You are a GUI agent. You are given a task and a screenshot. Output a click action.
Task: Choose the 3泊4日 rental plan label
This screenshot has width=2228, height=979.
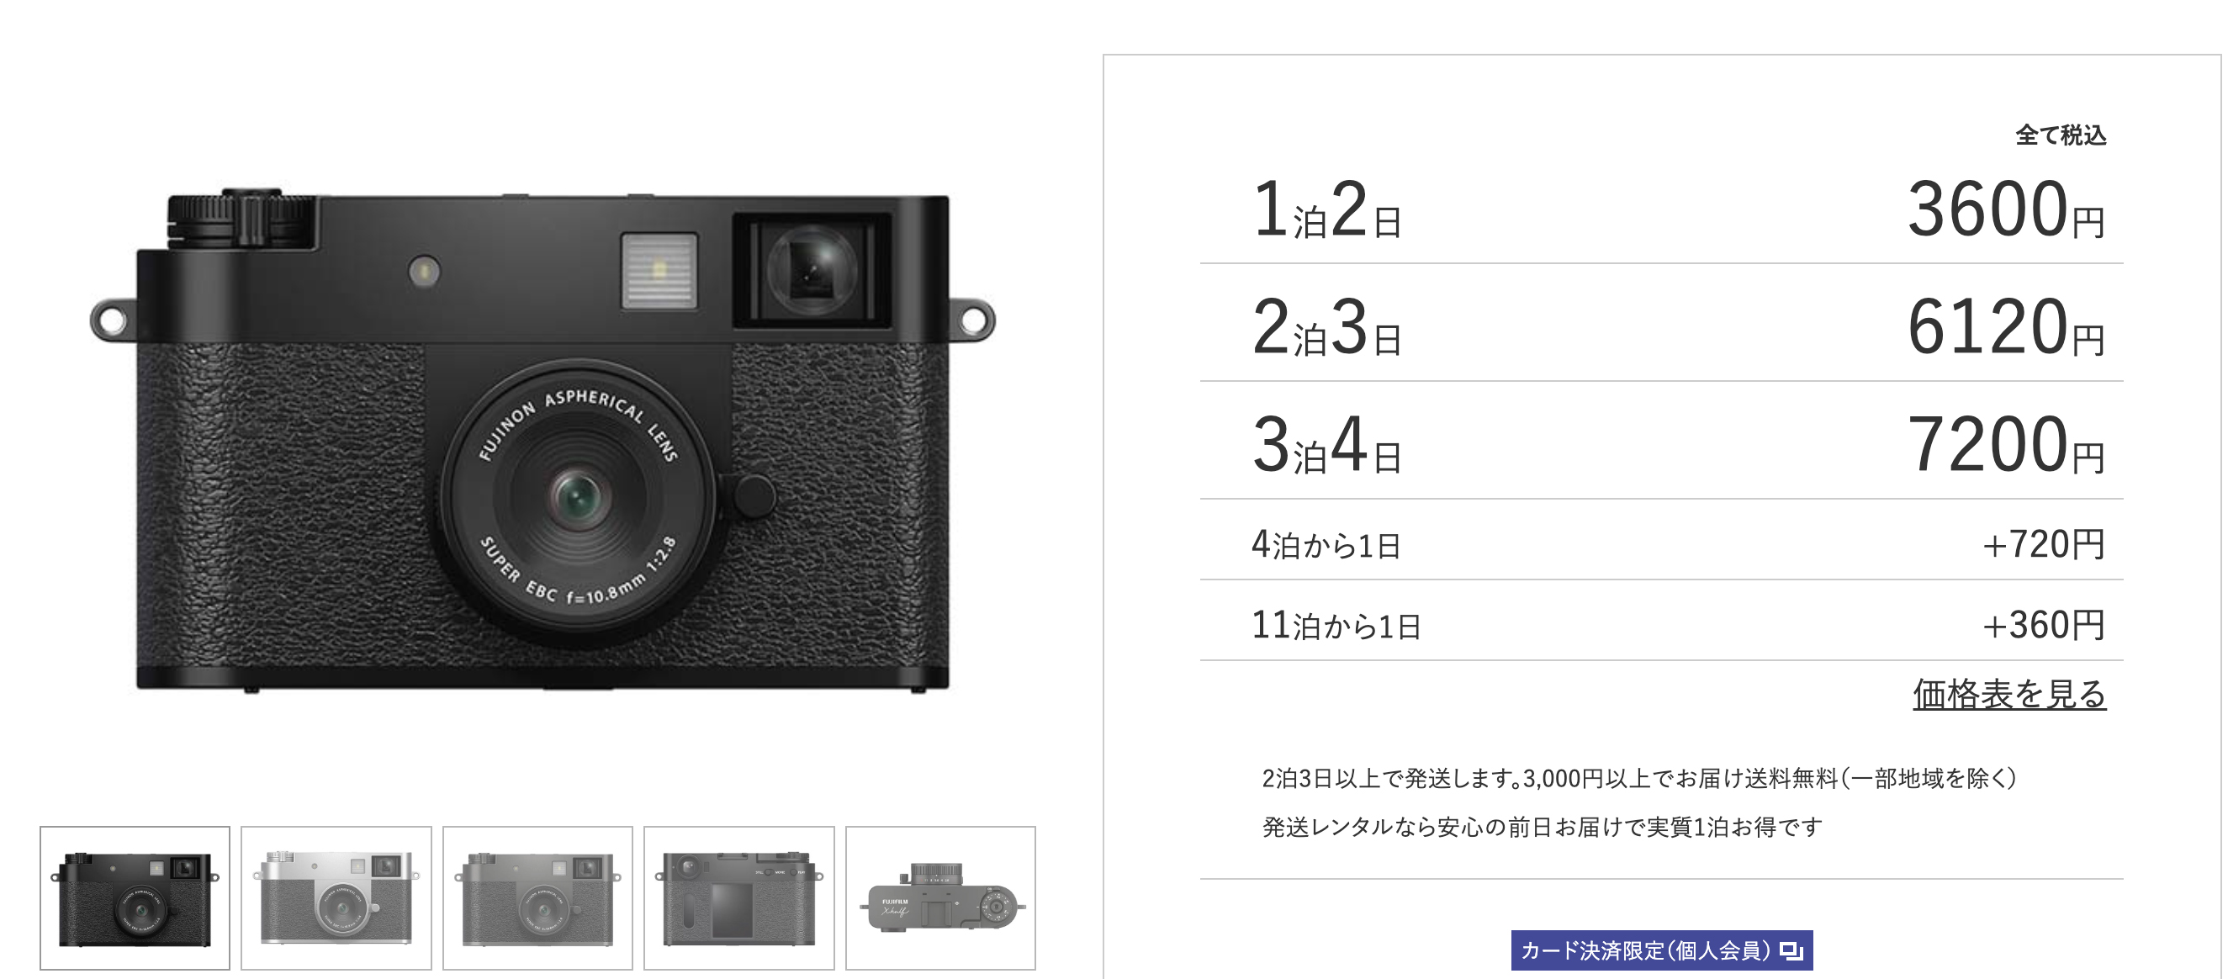[x=1326, y=445]
